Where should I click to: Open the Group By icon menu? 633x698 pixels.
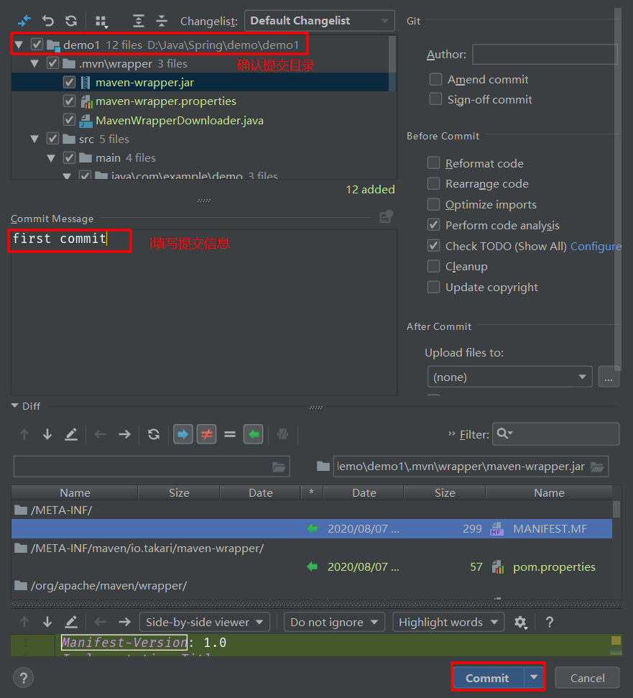pyautogui.click(x=102, y=22)
